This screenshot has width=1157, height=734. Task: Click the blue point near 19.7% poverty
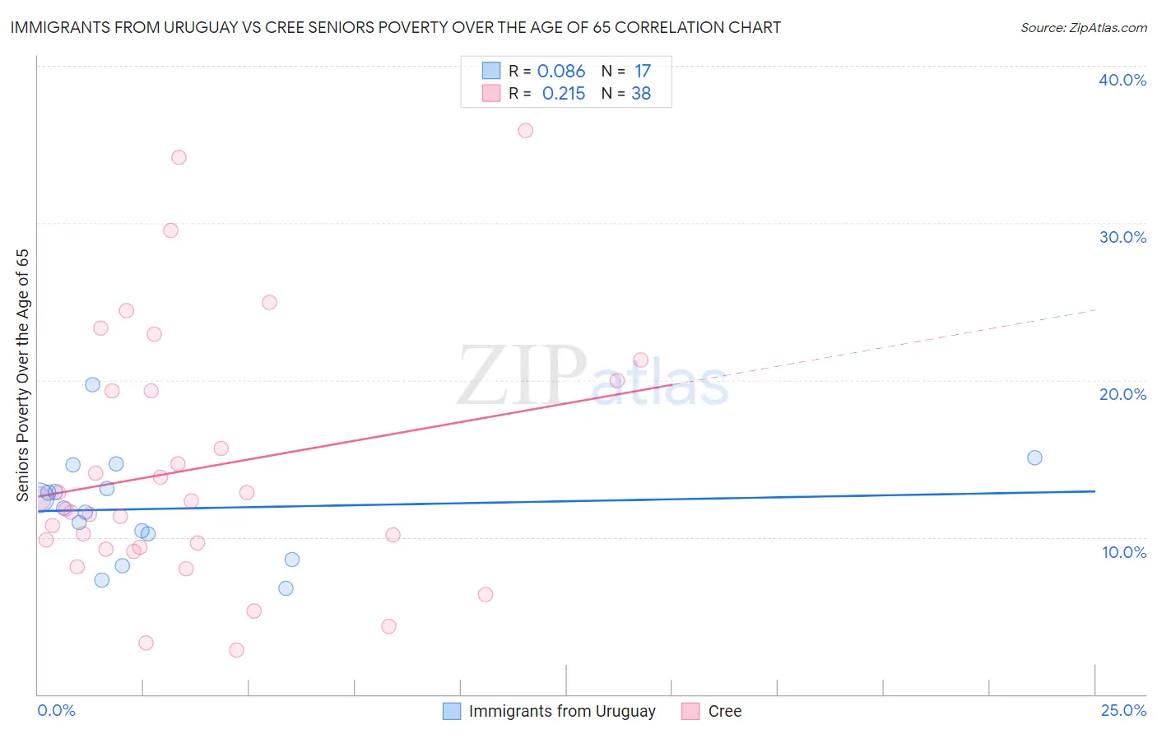(x=92, y=384)
